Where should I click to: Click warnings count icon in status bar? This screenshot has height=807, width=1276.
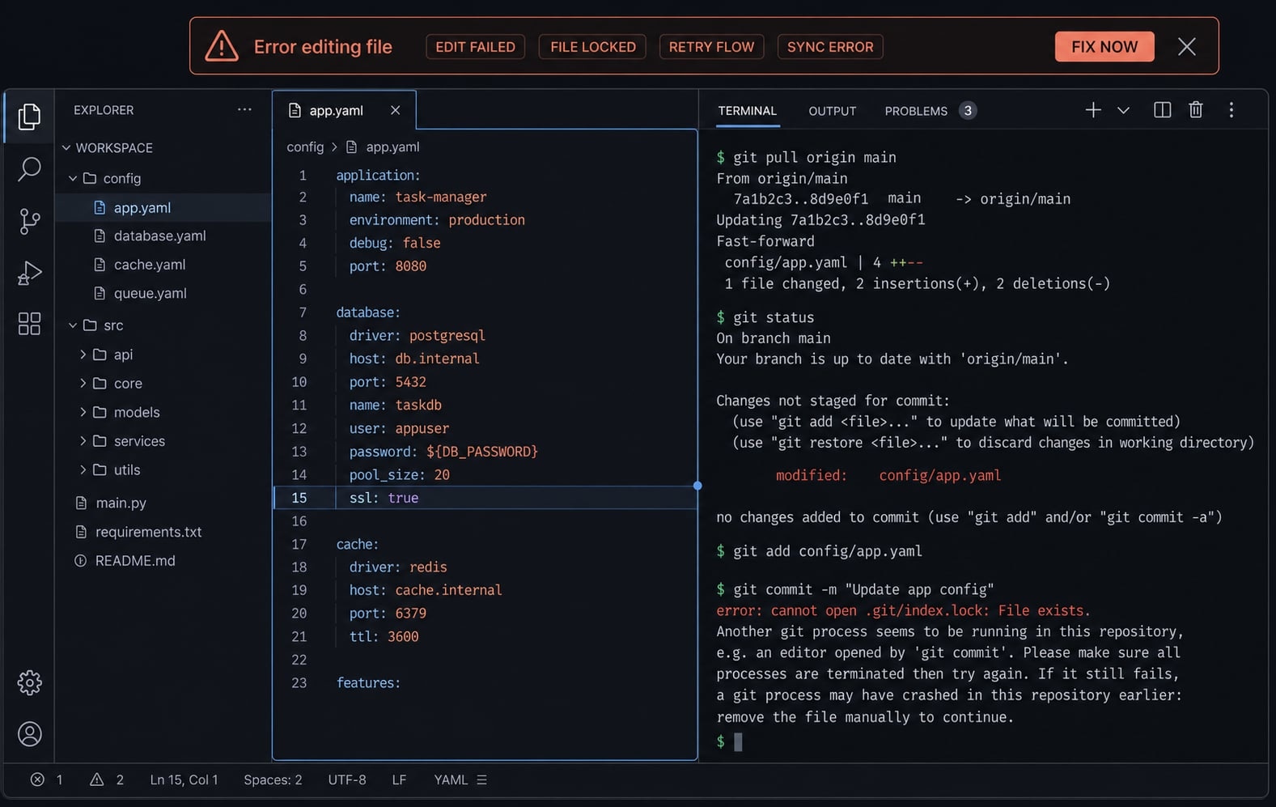click(x=96, y=779)
